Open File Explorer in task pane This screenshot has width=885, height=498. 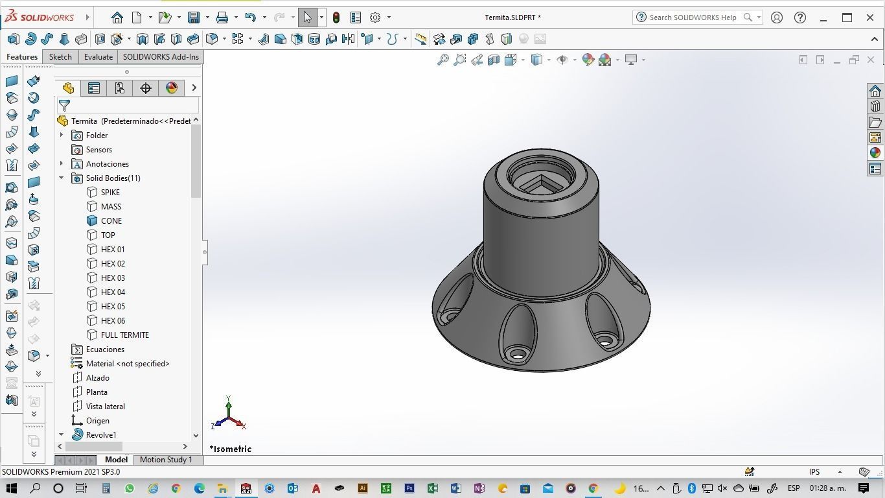(x=875, y=122)
